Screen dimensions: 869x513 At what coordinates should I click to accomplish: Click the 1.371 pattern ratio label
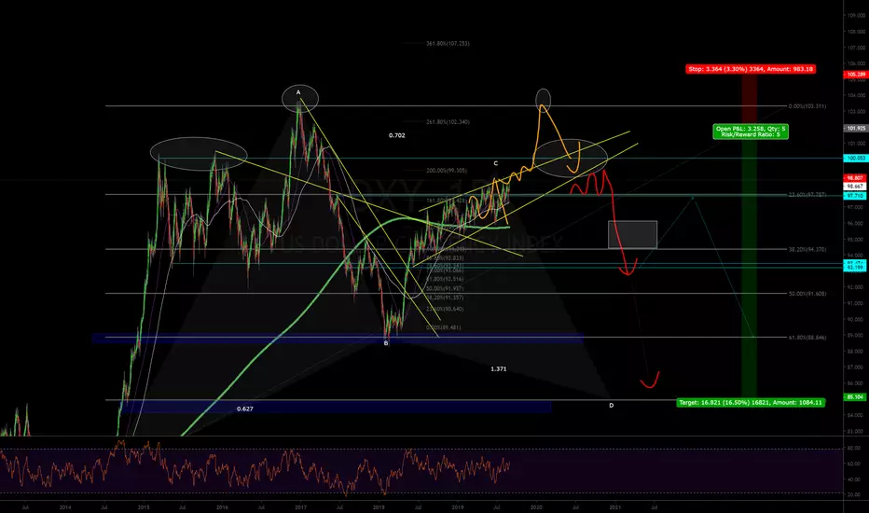pos(498,368)
